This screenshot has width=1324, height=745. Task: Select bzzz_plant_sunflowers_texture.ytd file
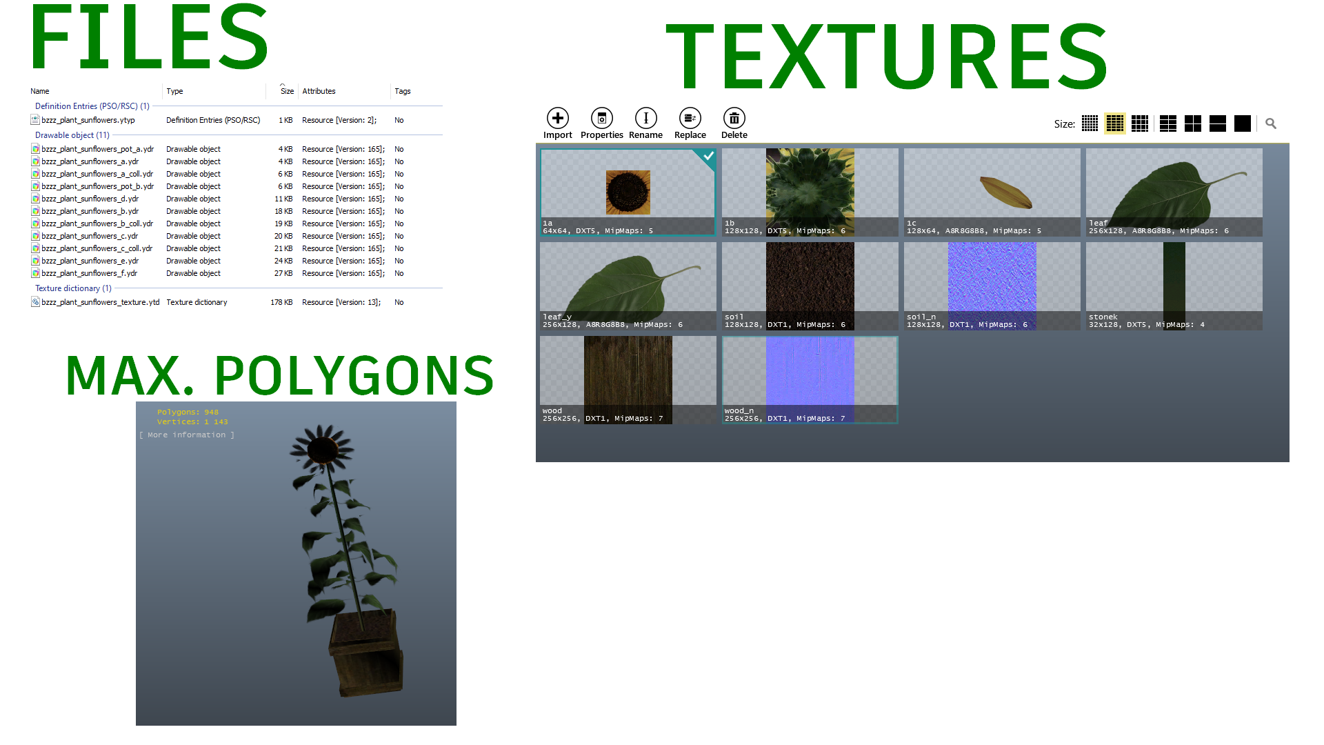[x=100, y=302]
